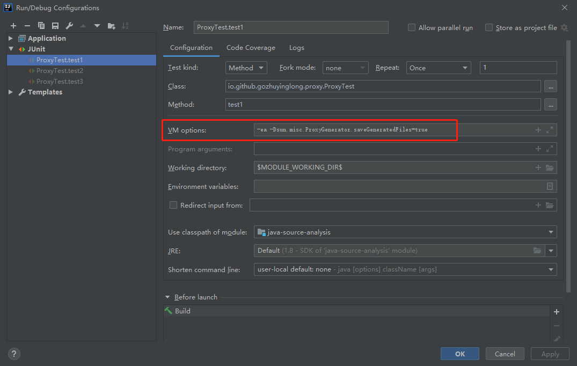This screenshot has height=366, width=577.
Task: Select ProxyTest.test2 in the configuration tree
Action: point(60,71)
